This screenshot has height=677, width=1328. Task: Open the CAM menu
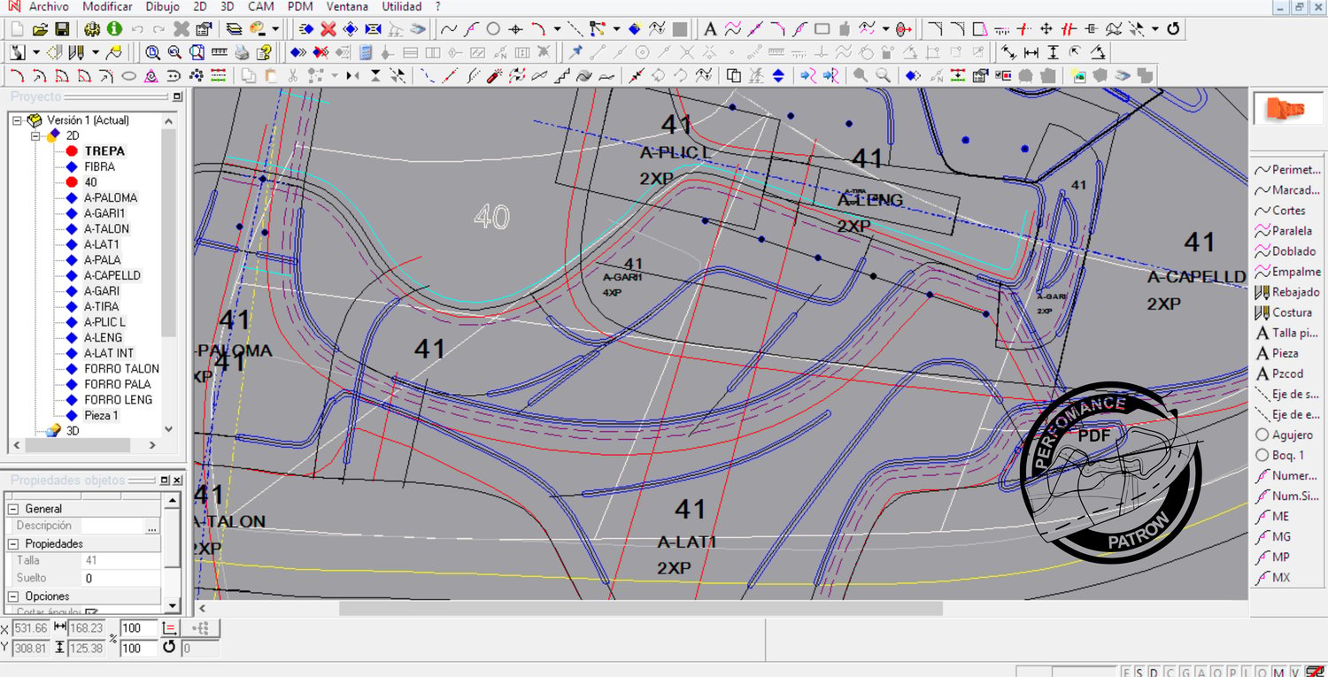coord(261,6)
